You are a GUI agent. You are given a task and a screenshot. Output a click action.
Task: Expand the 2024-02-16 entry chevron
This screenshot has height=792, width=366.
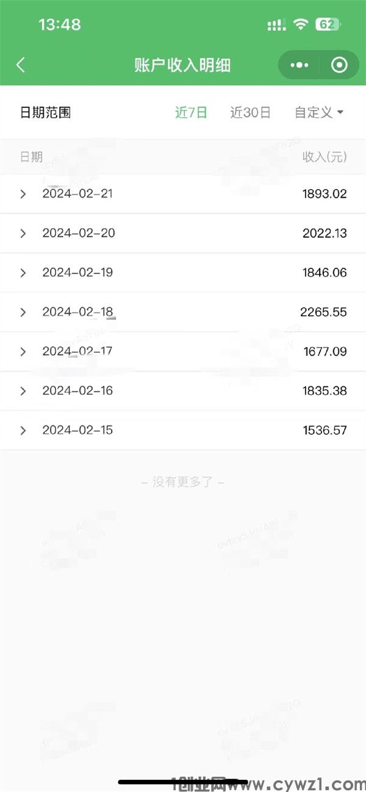23,391
